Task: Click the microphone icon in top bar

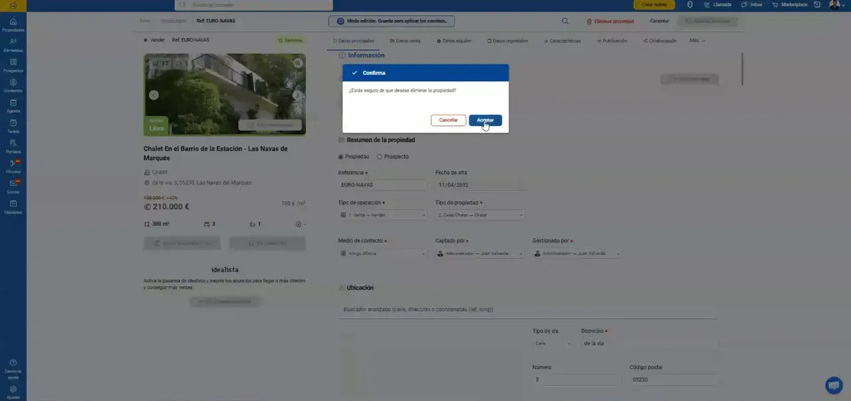Action: click(690, 5)
